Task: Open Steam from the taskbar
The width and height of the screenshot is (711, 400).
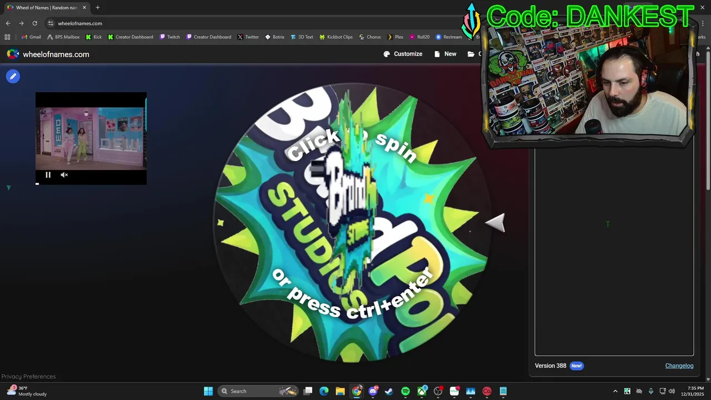Action: (389, 391)
